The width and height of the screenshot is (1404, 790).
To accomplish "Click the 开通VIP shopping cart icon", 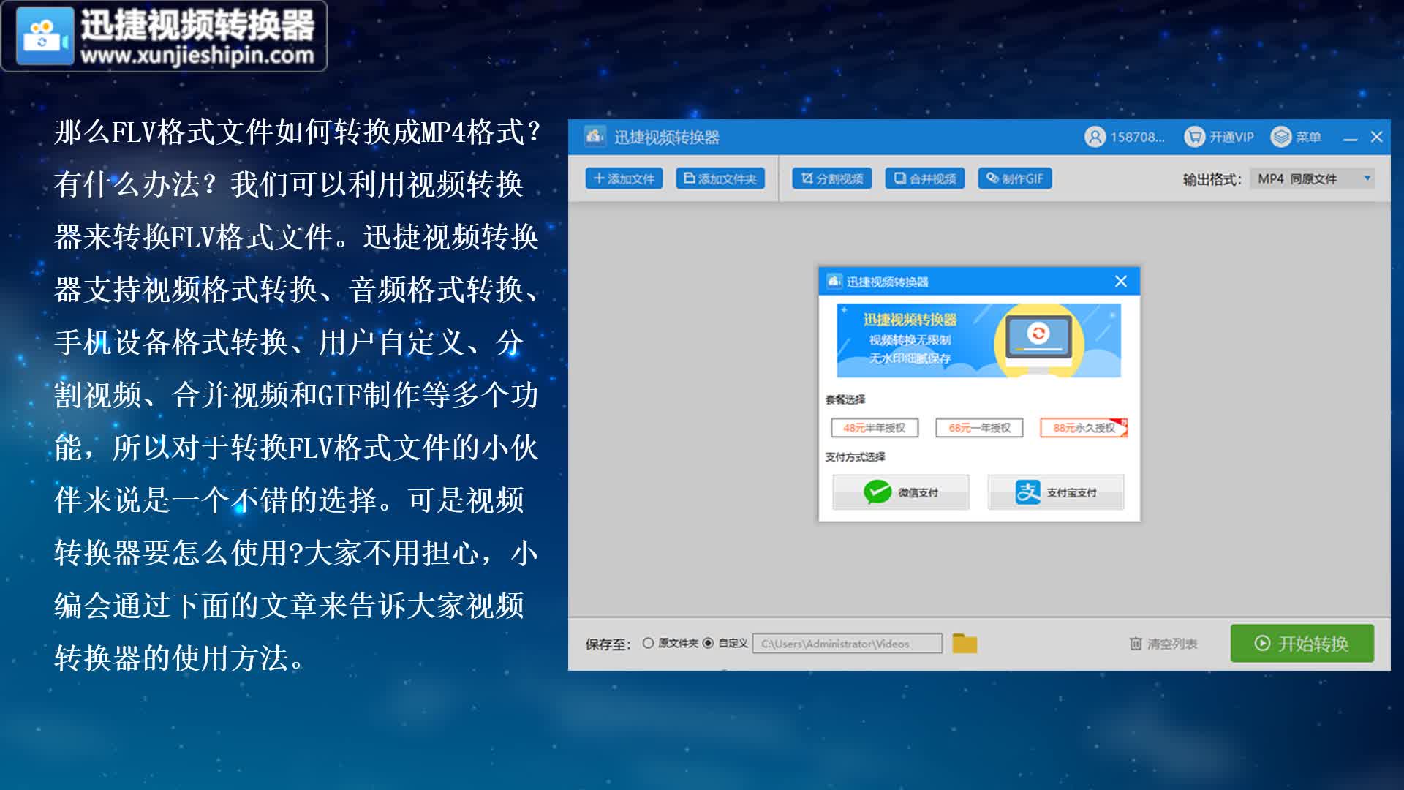I will click(1193, 137).
